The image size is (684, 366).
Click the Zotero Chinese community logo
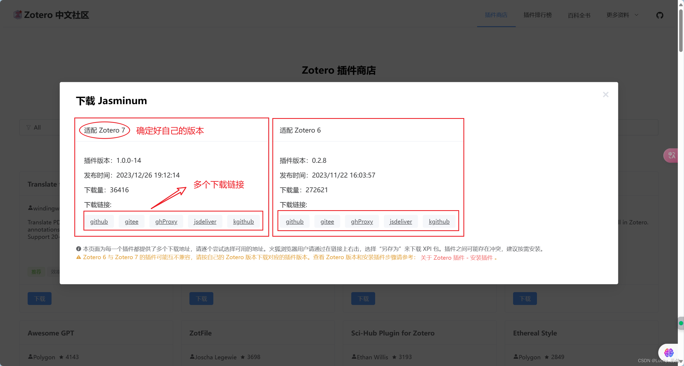point(18,15)
